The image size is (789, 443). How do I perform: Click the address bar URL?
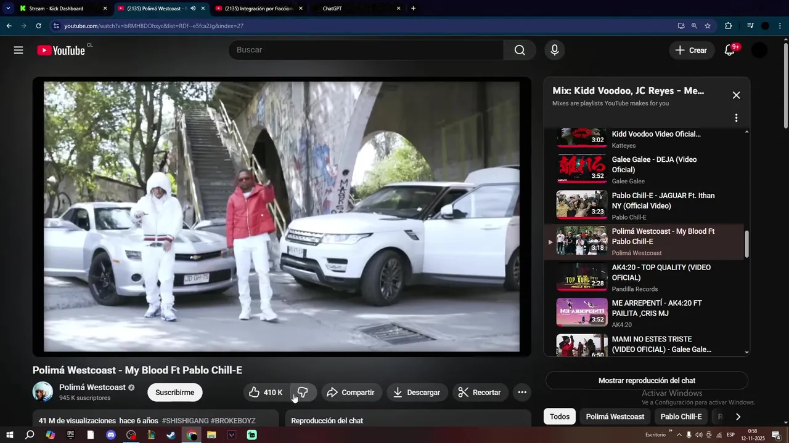point(154,26)
